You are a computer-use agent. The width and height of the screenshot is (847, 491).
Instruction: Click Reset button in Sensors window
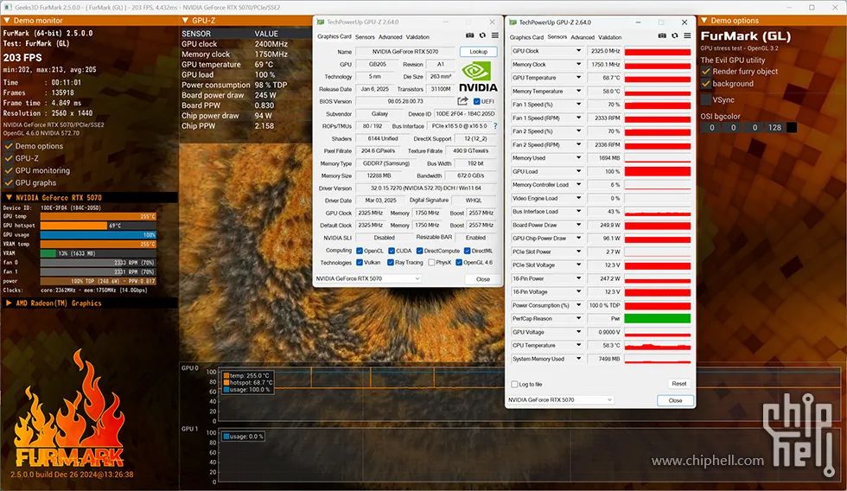(x=679, y=384)
